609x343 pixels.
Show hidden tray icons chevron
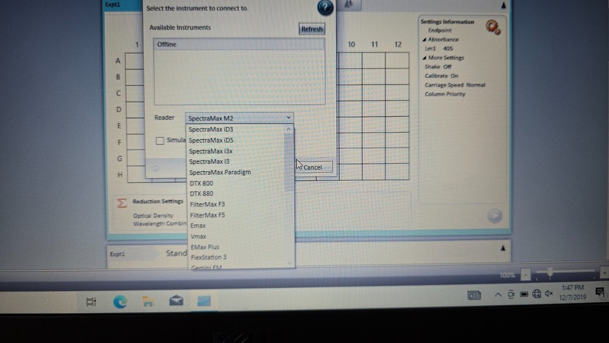click(498, 294)
